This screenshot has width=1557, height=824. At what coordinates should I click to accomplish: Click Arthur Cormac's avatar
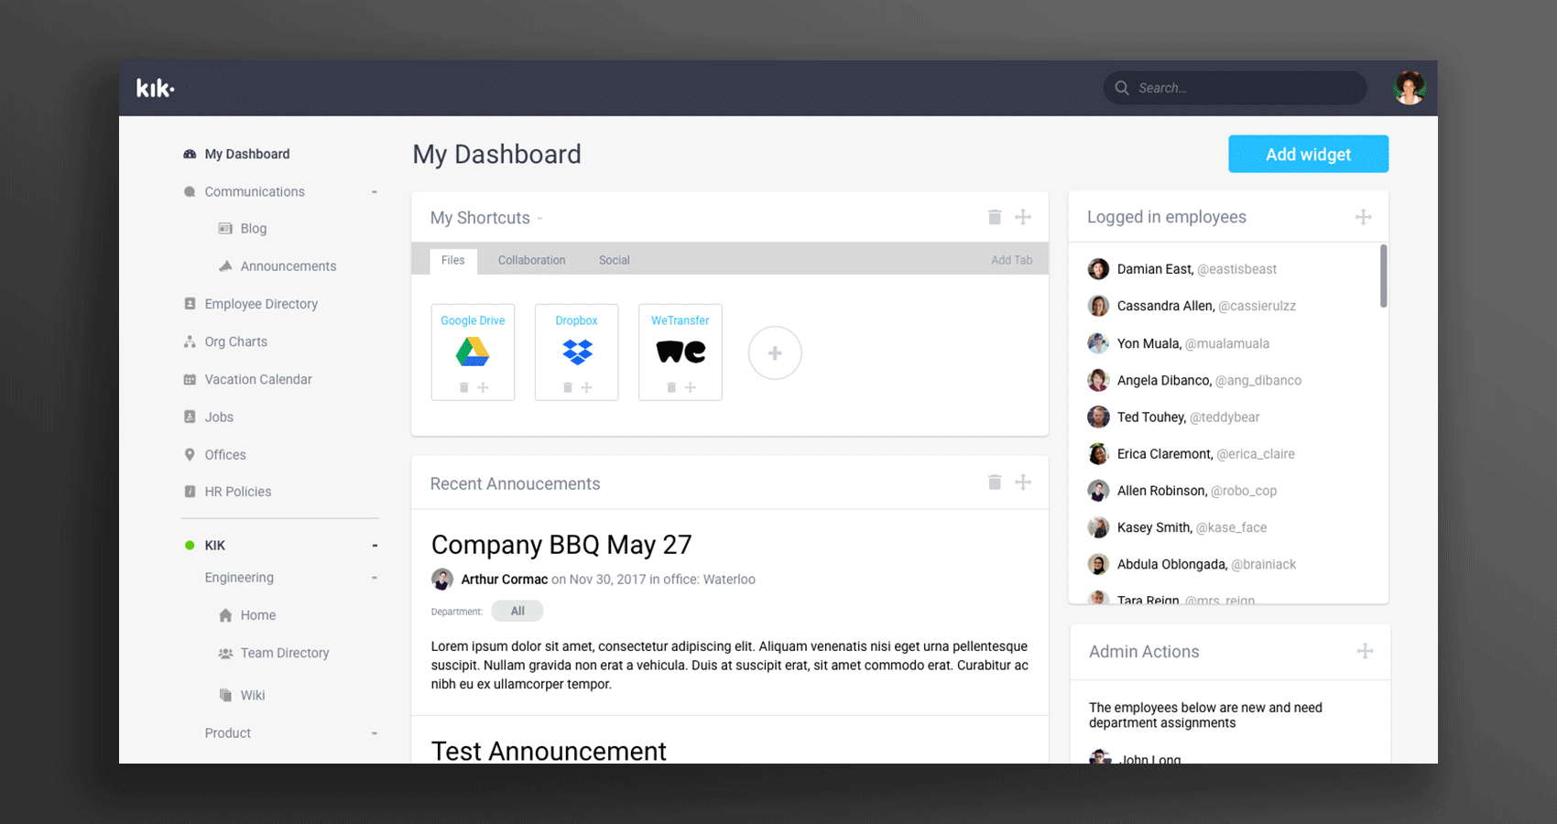tap(442, 580)
